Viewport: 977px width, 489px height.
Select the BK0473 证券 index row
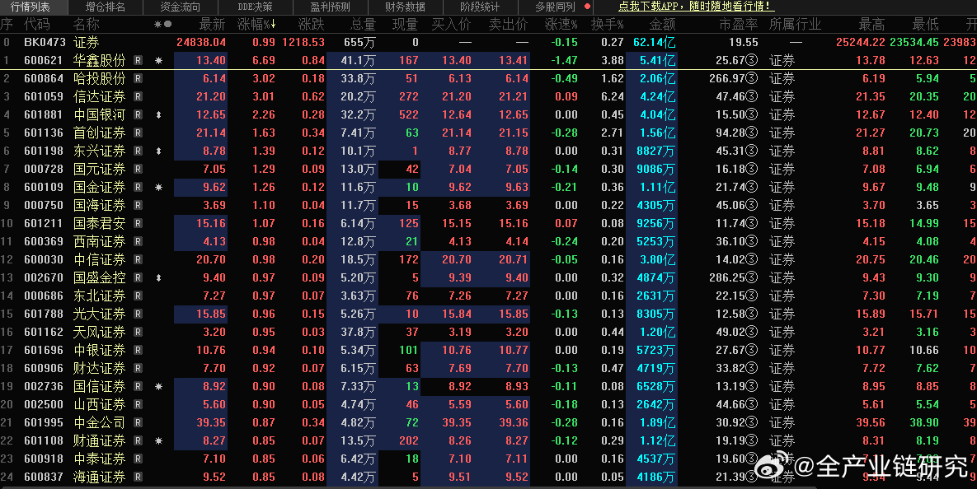488,42
